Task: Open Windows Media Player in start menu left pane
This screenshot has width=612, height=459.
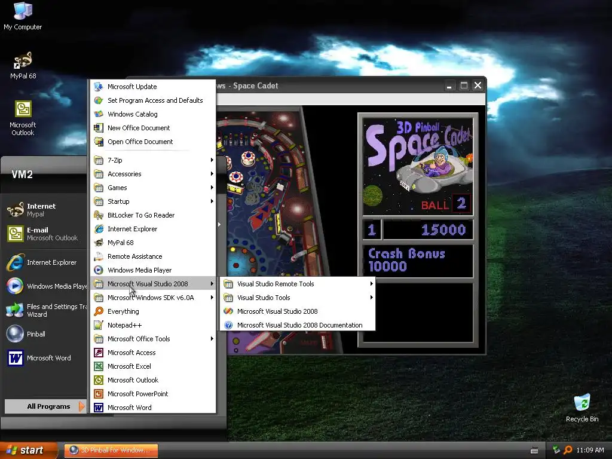Action: coord(44,286)
